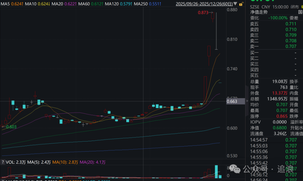This screenshot has height=181, width=303.
Task: Click the 2025/09/26-2025/12/26(60日) date range link
Action: click(x=204, y=4)
